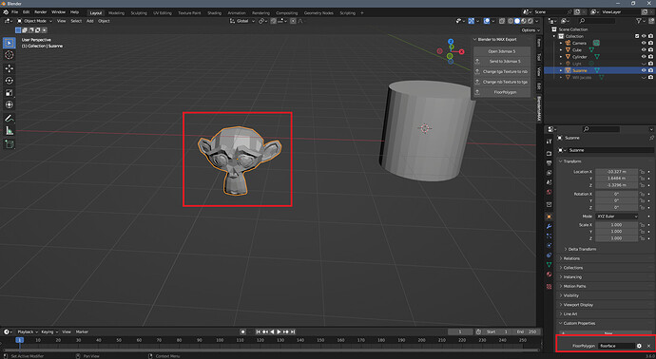The width and height of the screenshot is (656, 359).
Task: Toggle Collection exclude checkbox
Action: click(637, 36)
